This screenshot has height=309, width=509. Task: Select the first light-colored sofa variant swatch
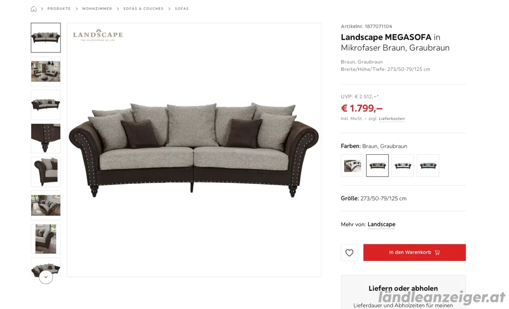pyautogui.click(x=352, y=165)
